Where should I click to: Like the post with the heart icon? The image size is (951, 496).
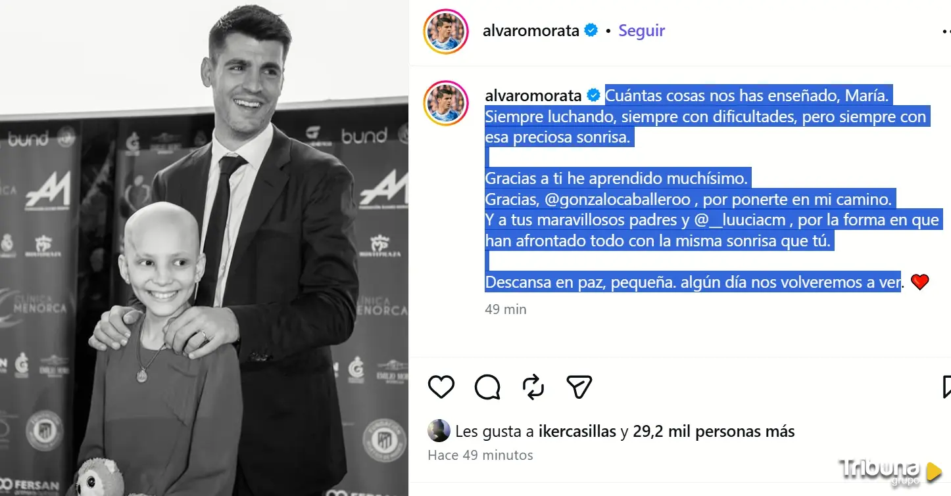tap(441, 386)
